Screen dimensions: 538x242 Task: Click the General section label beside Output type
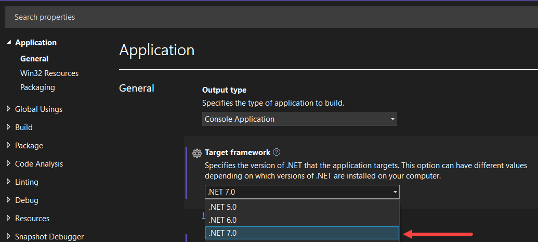click(x=137, y=88)
